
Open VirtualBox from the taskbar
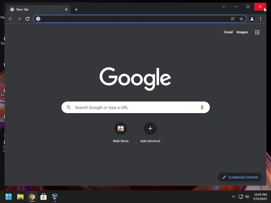(x=55, y=197)
